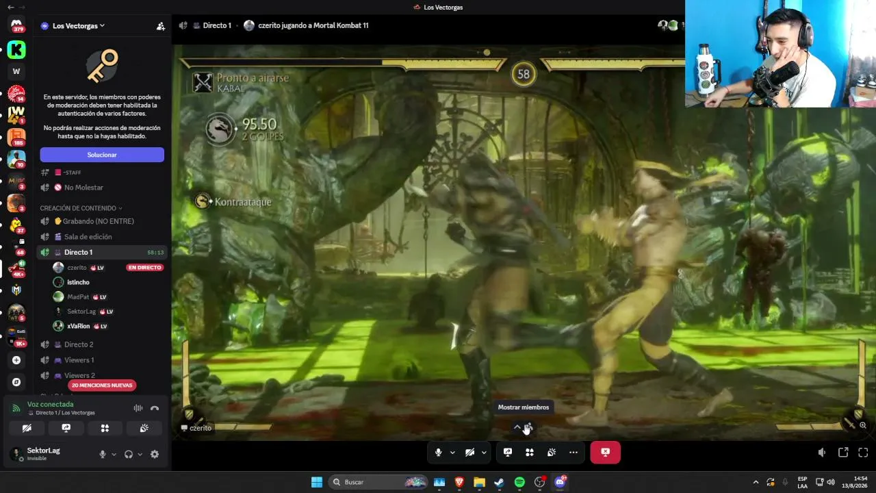
Task: Deafen audio with headphones icon
Action: (x=128, y=454)
